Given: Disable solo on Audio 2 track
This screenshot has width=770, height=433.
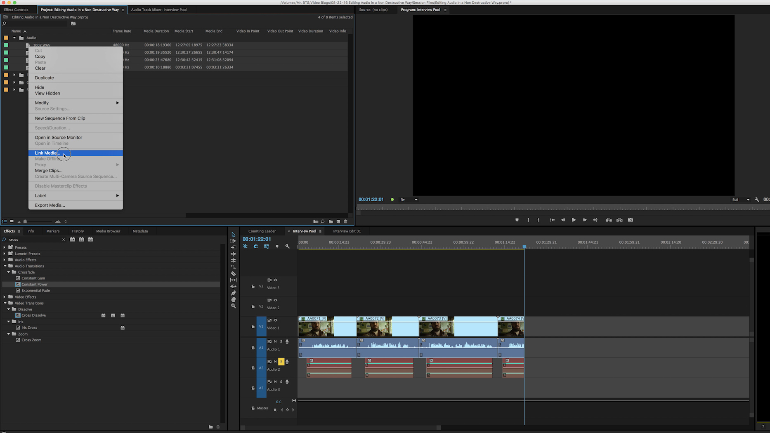Looking at the screenshot, I should click(281, 362).
